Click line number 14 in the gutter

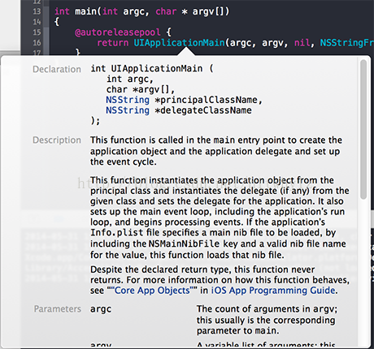point(37,22)
